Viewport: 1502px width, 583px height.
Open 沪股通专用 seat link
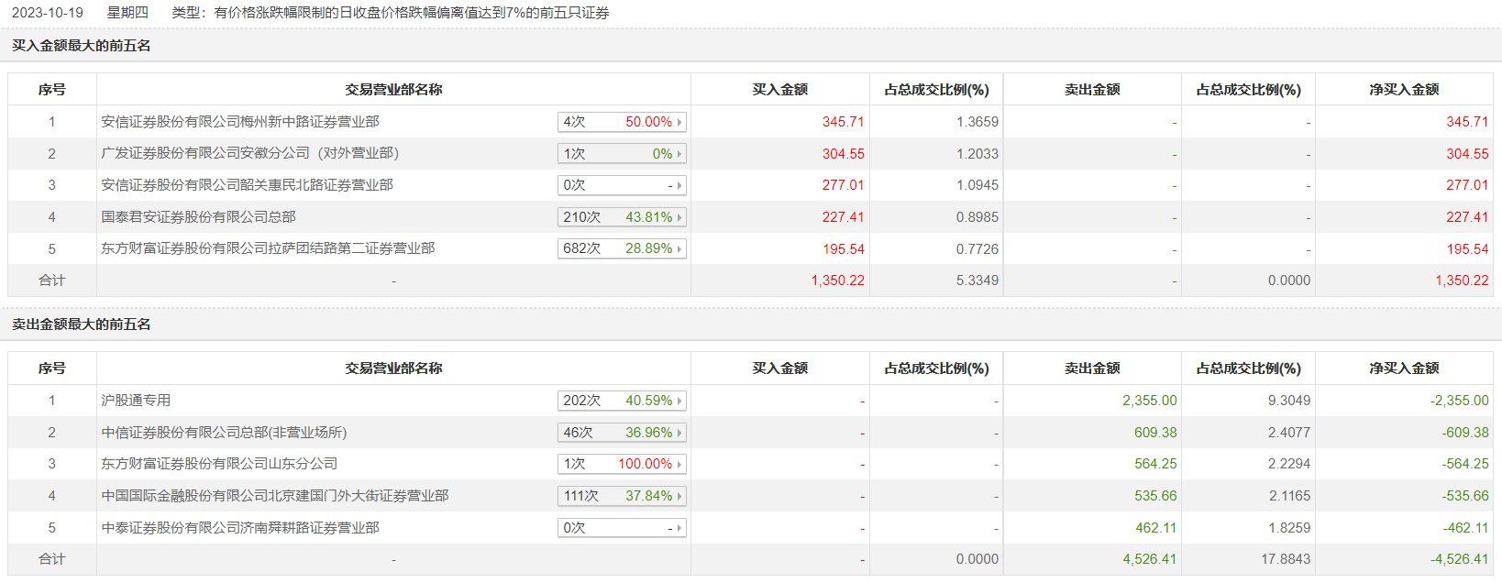tap(136, 401)
